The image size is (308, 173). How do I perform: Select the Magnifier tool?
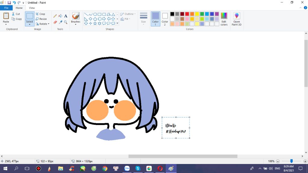click(66, 22)
